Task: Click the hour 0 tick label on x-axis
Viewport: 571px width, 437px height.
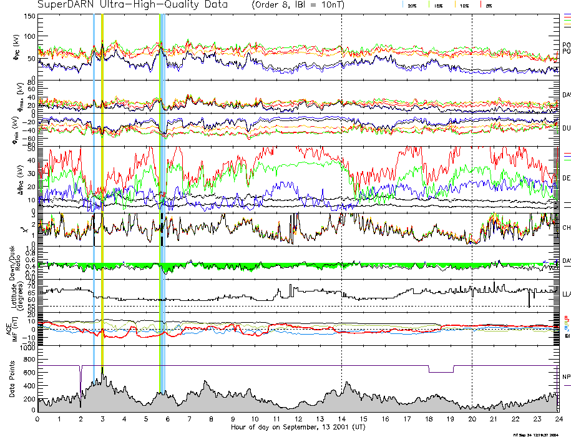Action: click(38, 419)
